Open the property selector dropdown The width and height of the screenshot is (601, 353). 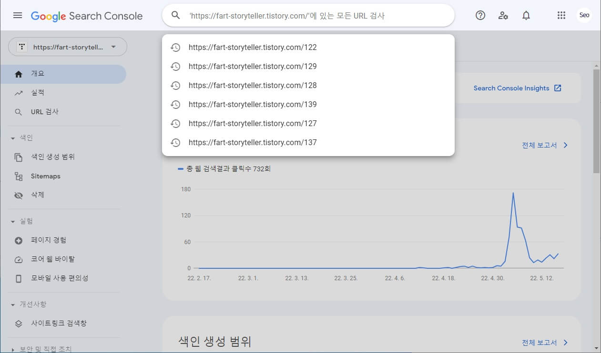point(68,47)
